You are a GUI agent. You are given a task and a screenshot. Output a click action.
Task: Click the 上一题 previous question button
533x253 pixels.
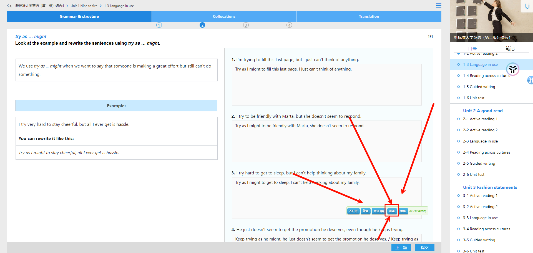pyautogui.click(x=401, y=248)
